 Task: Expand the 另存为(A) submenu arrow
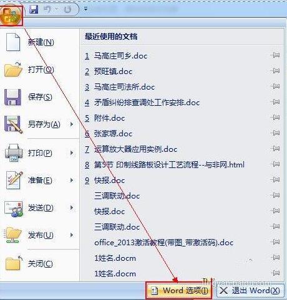[x=72, y=124]
